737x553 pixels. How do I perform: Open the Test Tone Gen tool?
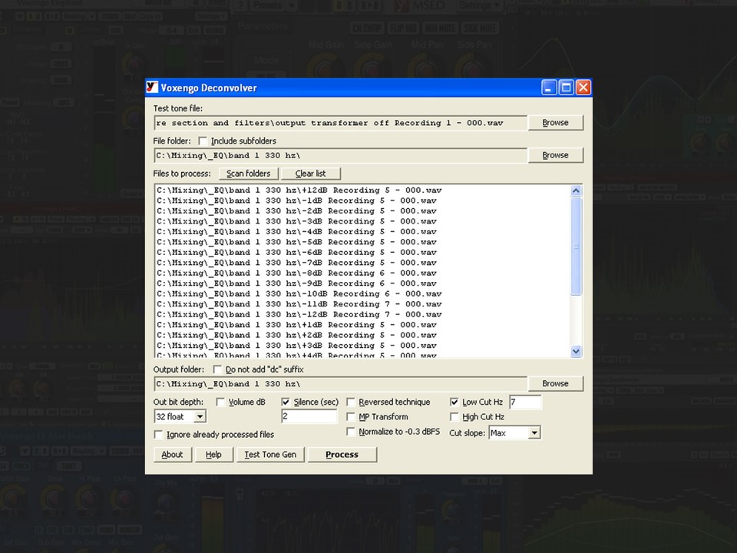[x=270, y=455]
